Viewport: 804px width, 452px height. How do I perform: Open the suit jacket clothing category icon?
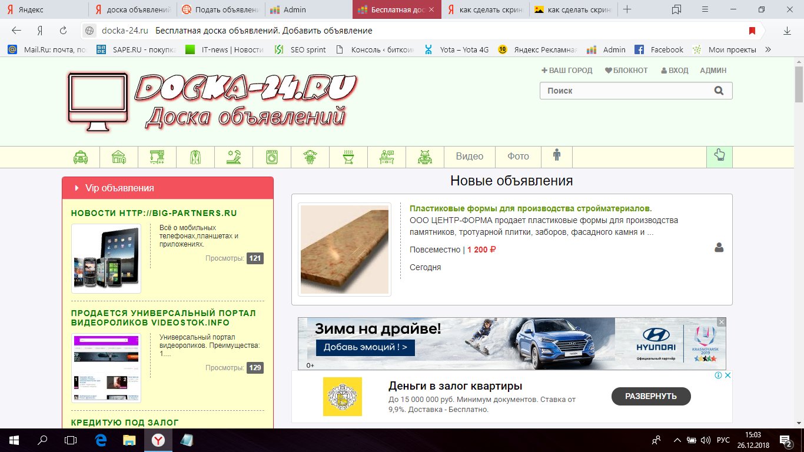(195, 157)
